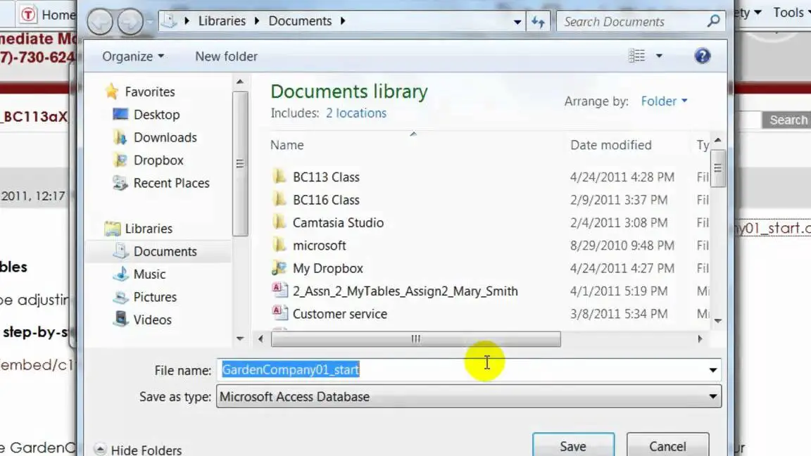Select the date 4/24/2011 4:28 PM cell
Viewport: 811px width, 456px height.
(622, 177)
